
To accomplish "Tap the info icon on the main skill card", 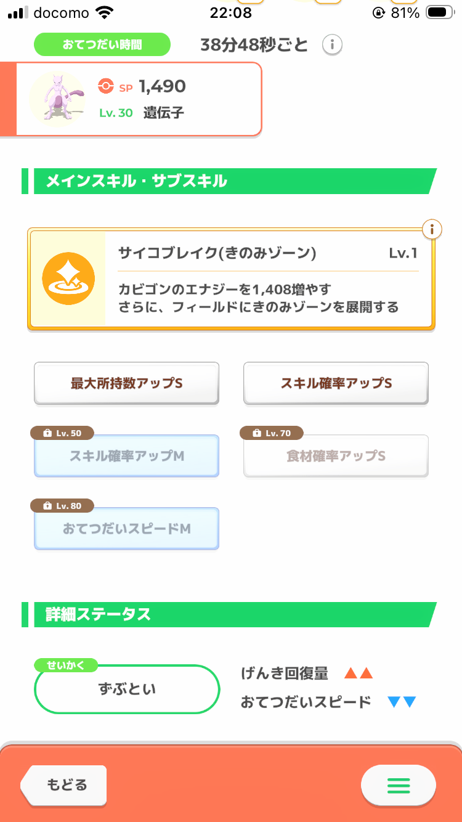I will coord(432,230).
